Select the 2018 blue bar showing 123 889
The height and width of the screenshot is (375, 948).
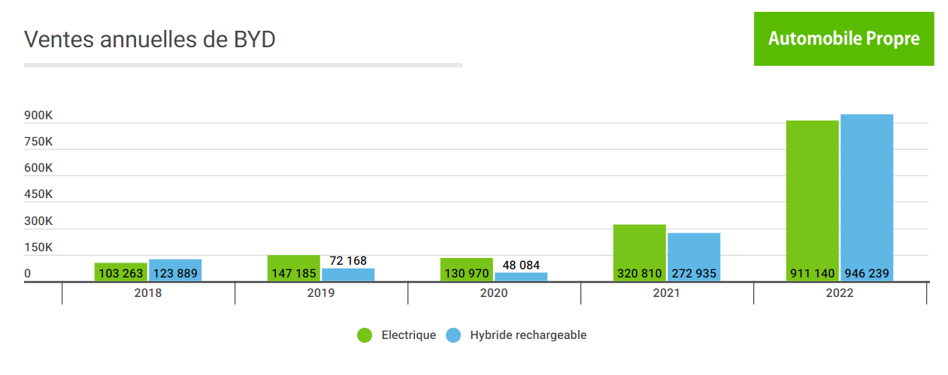click(175, 271)
